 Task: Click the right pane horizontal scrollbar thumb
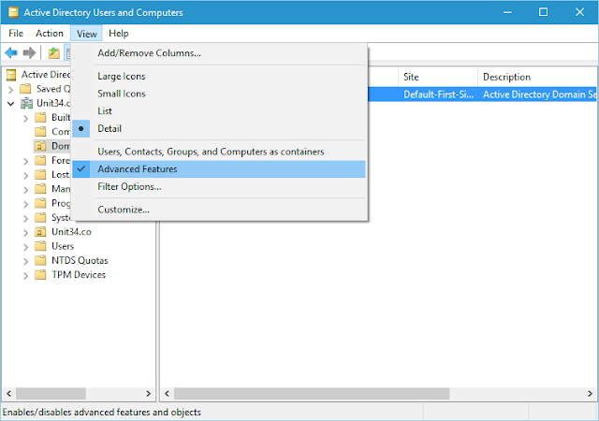[x=312, y=393]
